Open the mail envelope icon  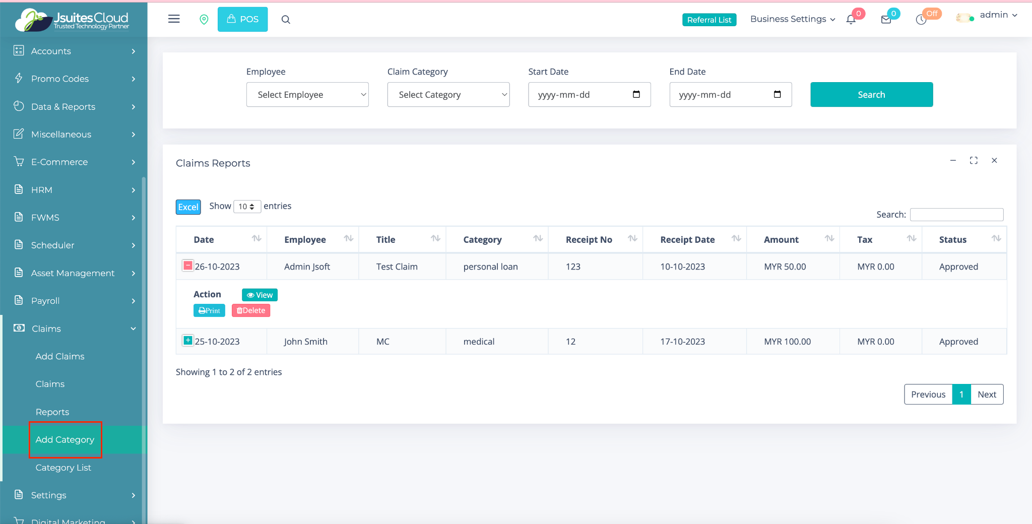[x=886, y=20]
